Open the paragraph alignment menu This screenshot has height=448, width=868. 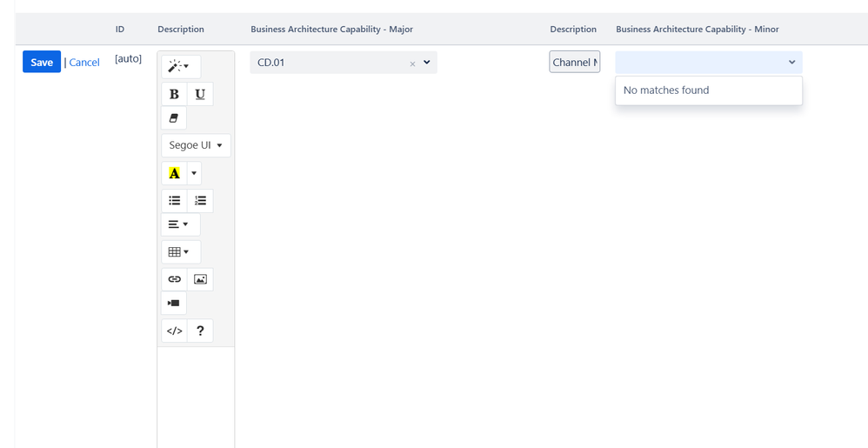point(180,224)
